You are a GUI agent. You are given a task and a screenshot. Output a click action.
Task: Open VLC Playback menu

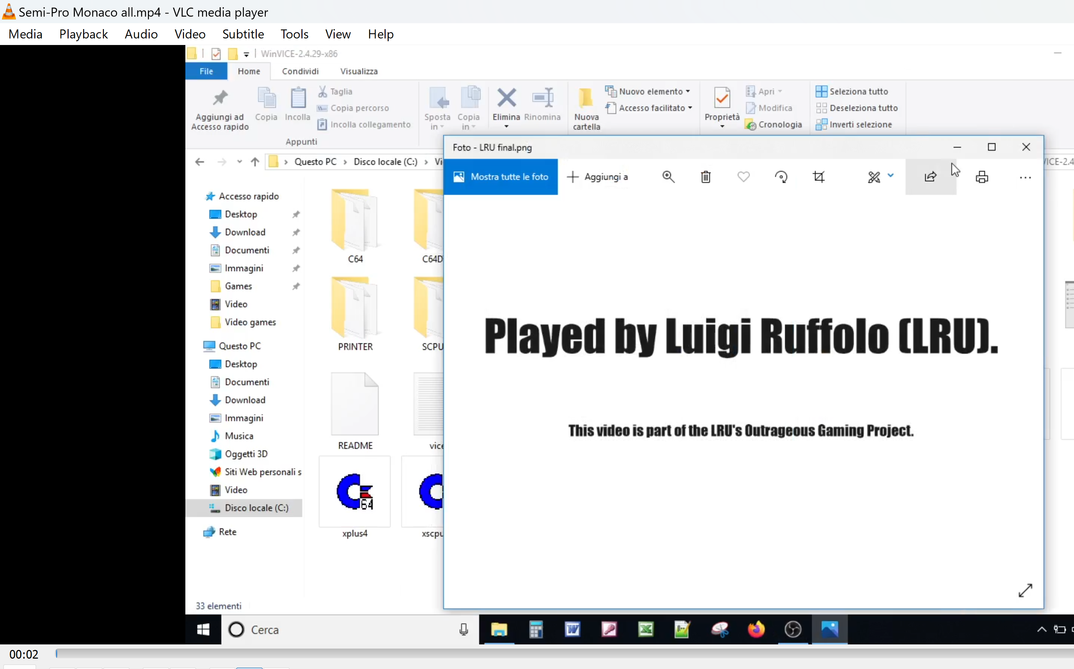pos(83,34)
